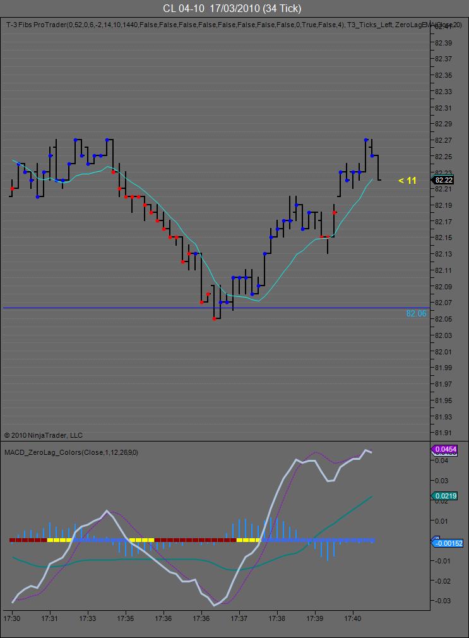Click the chart title CL 04-10 17/03/2010 (34 Tick)
The height and width of the screenshot is (638, 469).
point(232,9)
